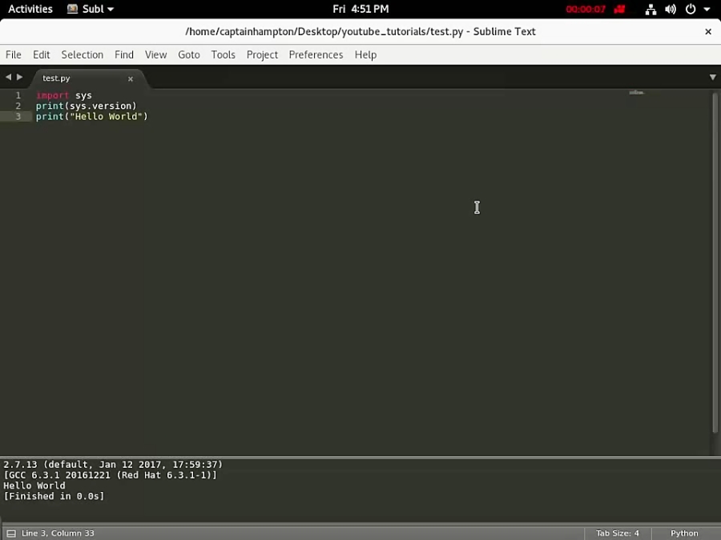The width and height of the screenshot is (721, 540).
Task: Click Activities in the top bar
Action: pyautogui.click(x=30, y=9)
